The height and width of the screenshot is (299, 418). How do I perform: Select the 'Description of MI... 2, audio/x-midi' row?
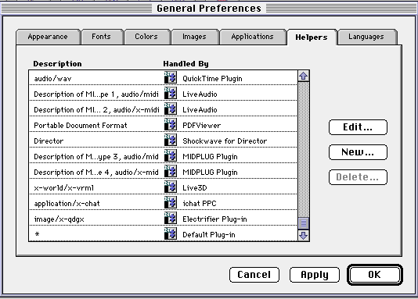pos(163,109)
